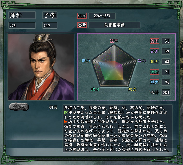
Task: Click the name reading field ソンカ
Action: pos(22,26)
